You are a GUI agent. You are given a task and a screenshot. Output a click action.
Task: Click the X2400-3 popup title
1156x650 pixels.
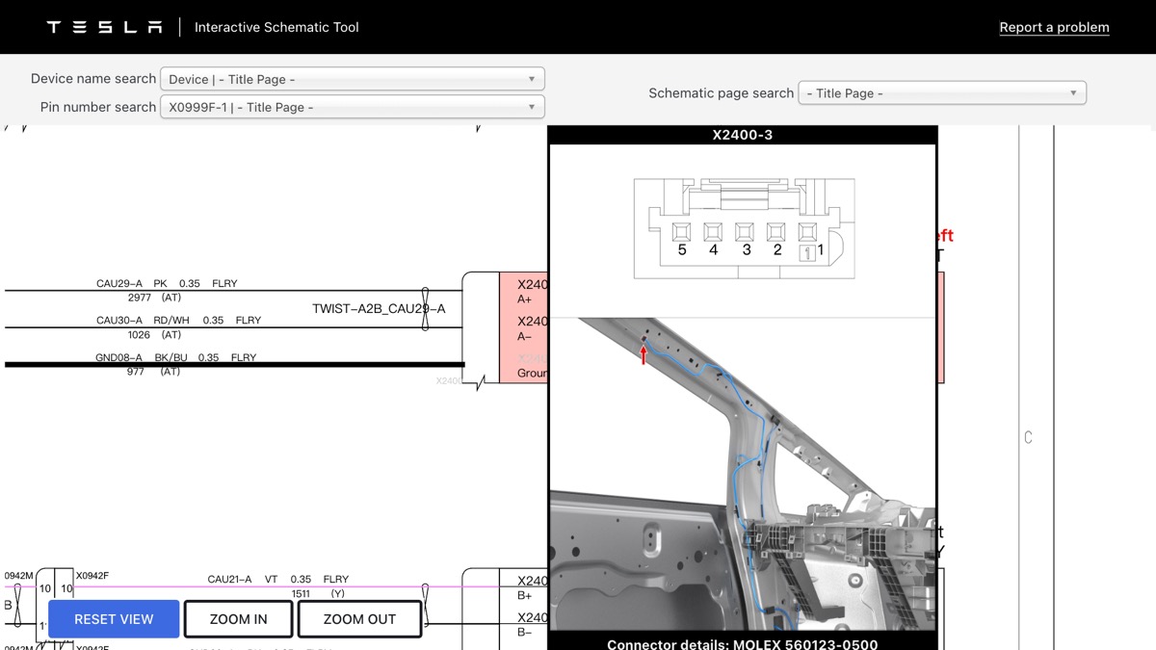[742, 135]
